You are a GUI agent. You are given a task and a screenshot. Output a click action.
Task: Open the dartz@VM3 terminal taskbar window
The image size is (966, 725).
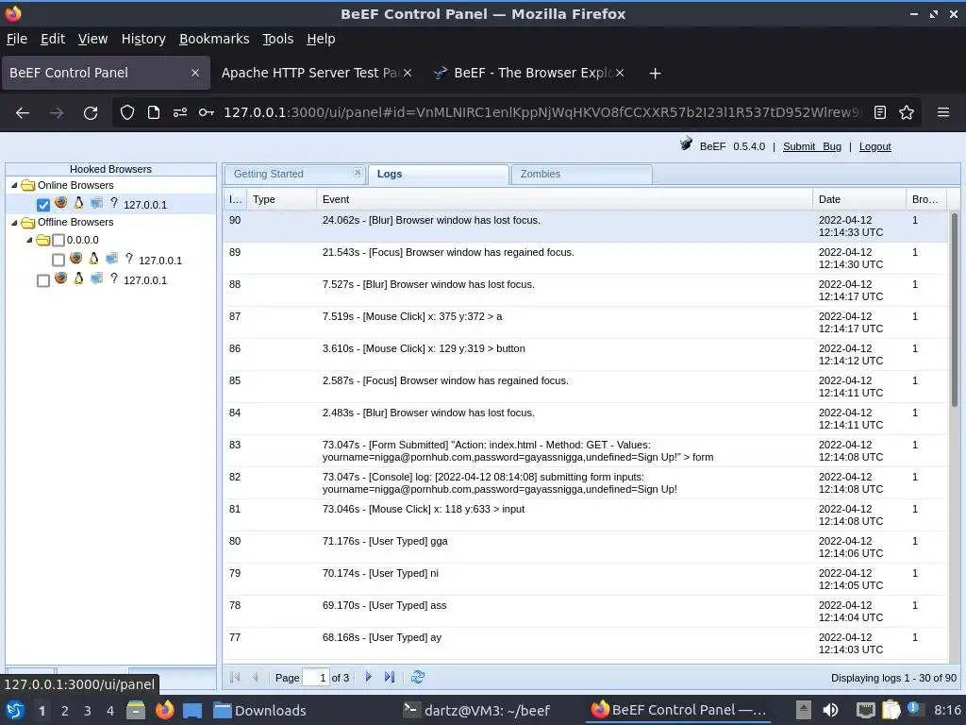coord(475,710)
